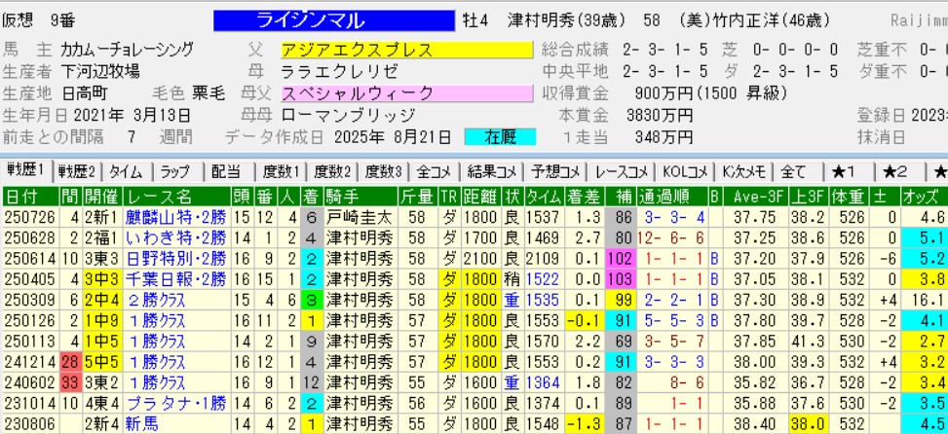Screen dimensions: 948x434
Task: Click the ★1 tab
Action: [843, 170]
